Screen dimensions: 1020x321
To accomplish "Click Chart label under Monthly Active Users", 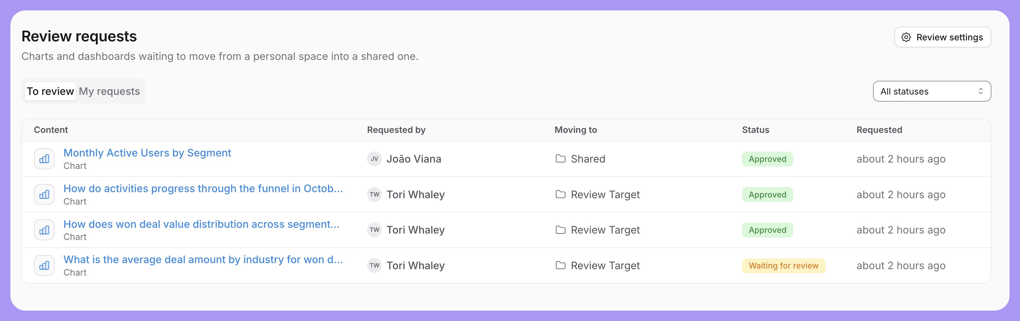I will (x=75, y=166).
